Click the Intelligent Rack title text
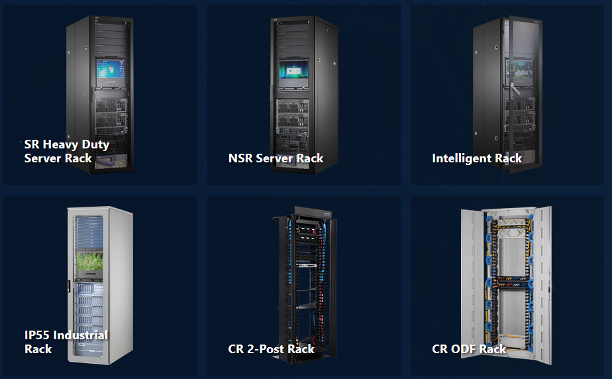Viewport: 612px width, 379px height. [x=477, y=158]
